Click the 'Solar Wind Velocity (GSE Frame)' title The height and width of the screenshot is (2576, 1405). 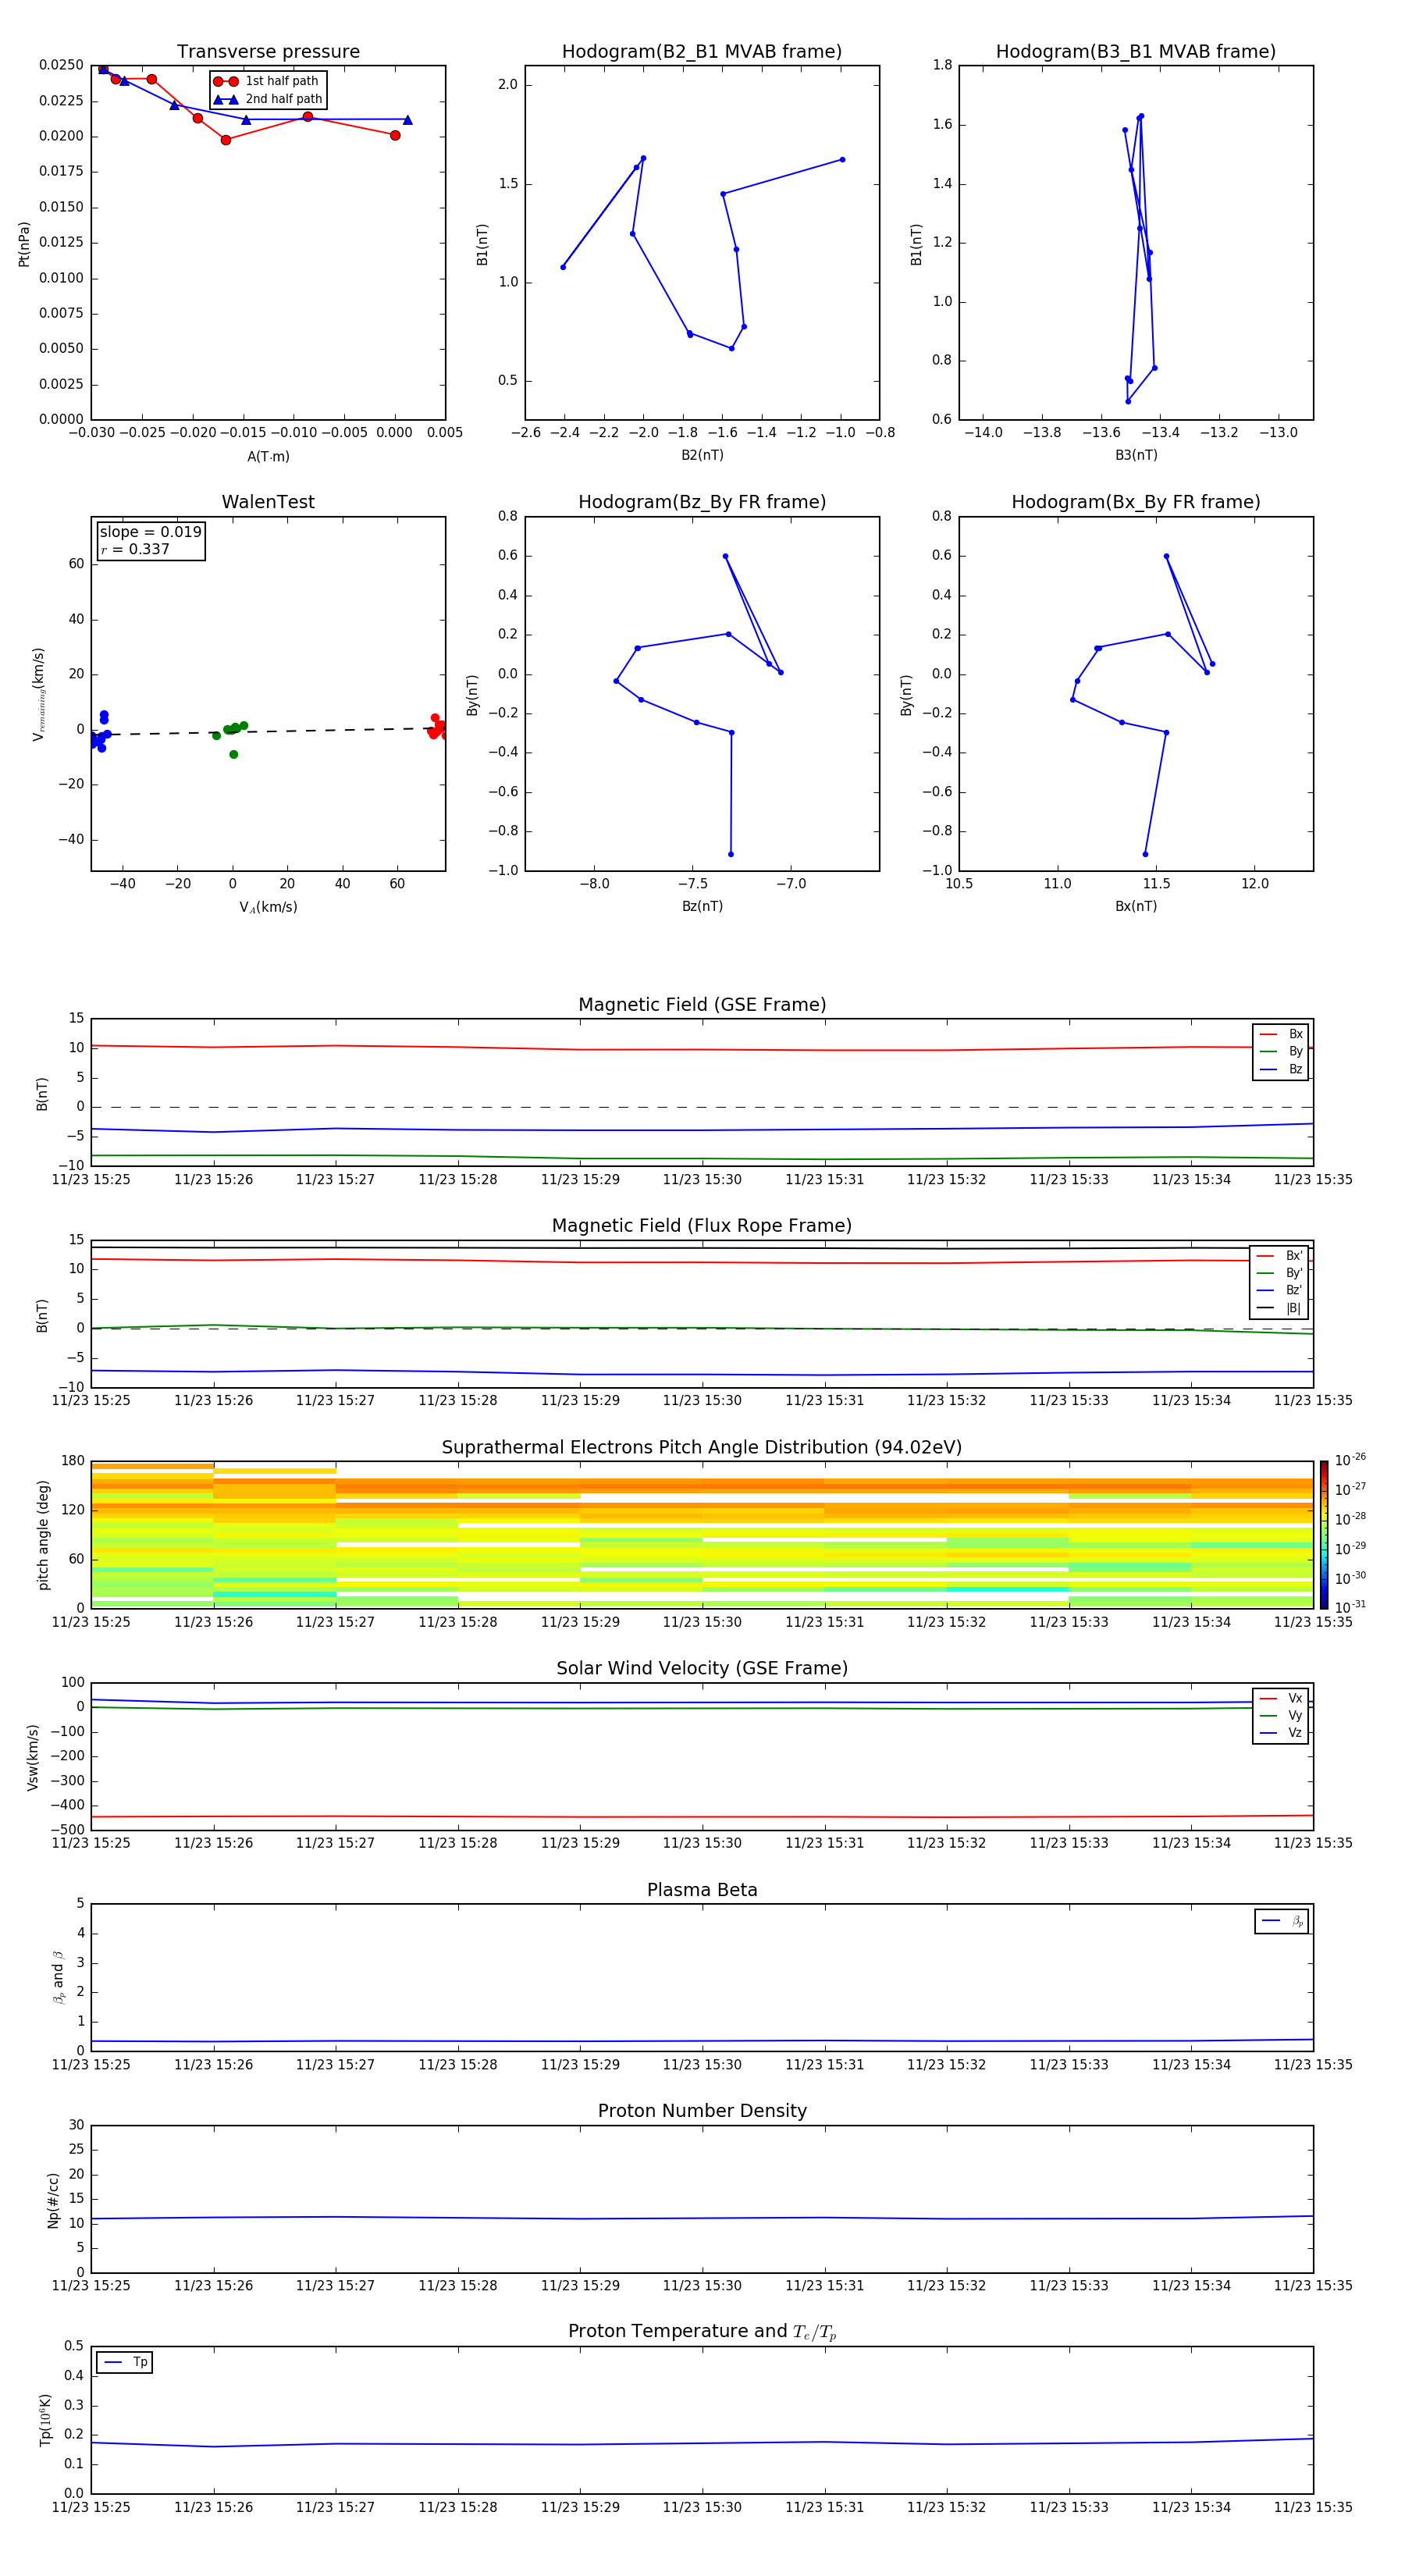pyautogui.click(x=702, y=1668)
